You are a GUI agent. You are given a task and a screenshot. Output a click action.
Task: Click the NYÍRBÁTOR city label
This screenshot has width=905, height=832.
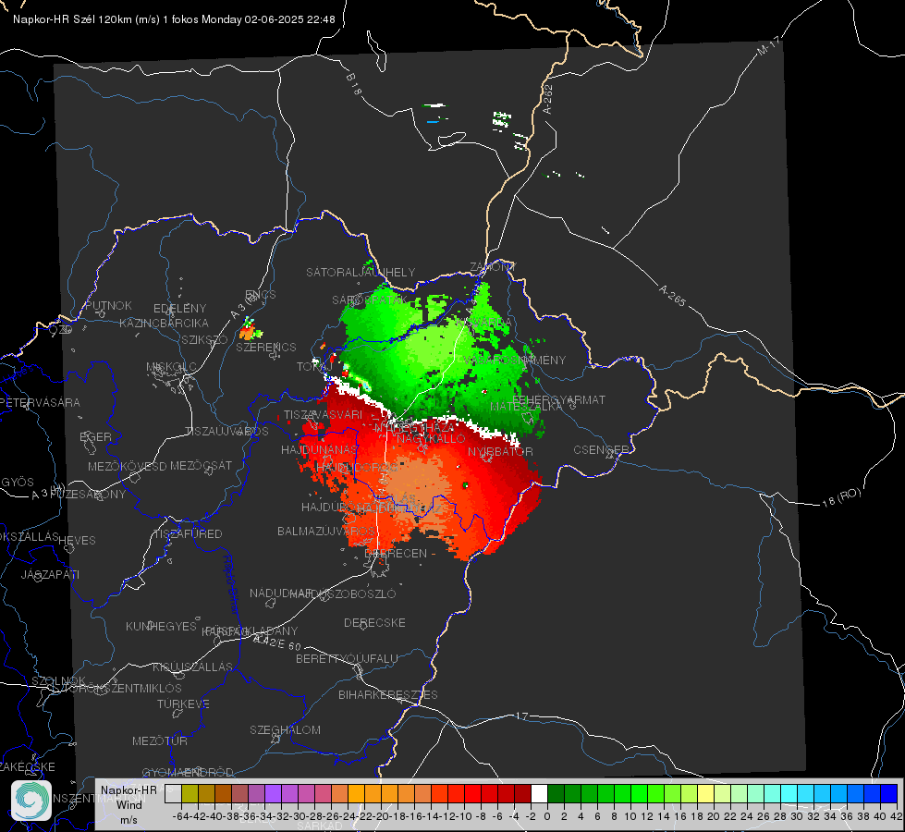tap(500, 451)
